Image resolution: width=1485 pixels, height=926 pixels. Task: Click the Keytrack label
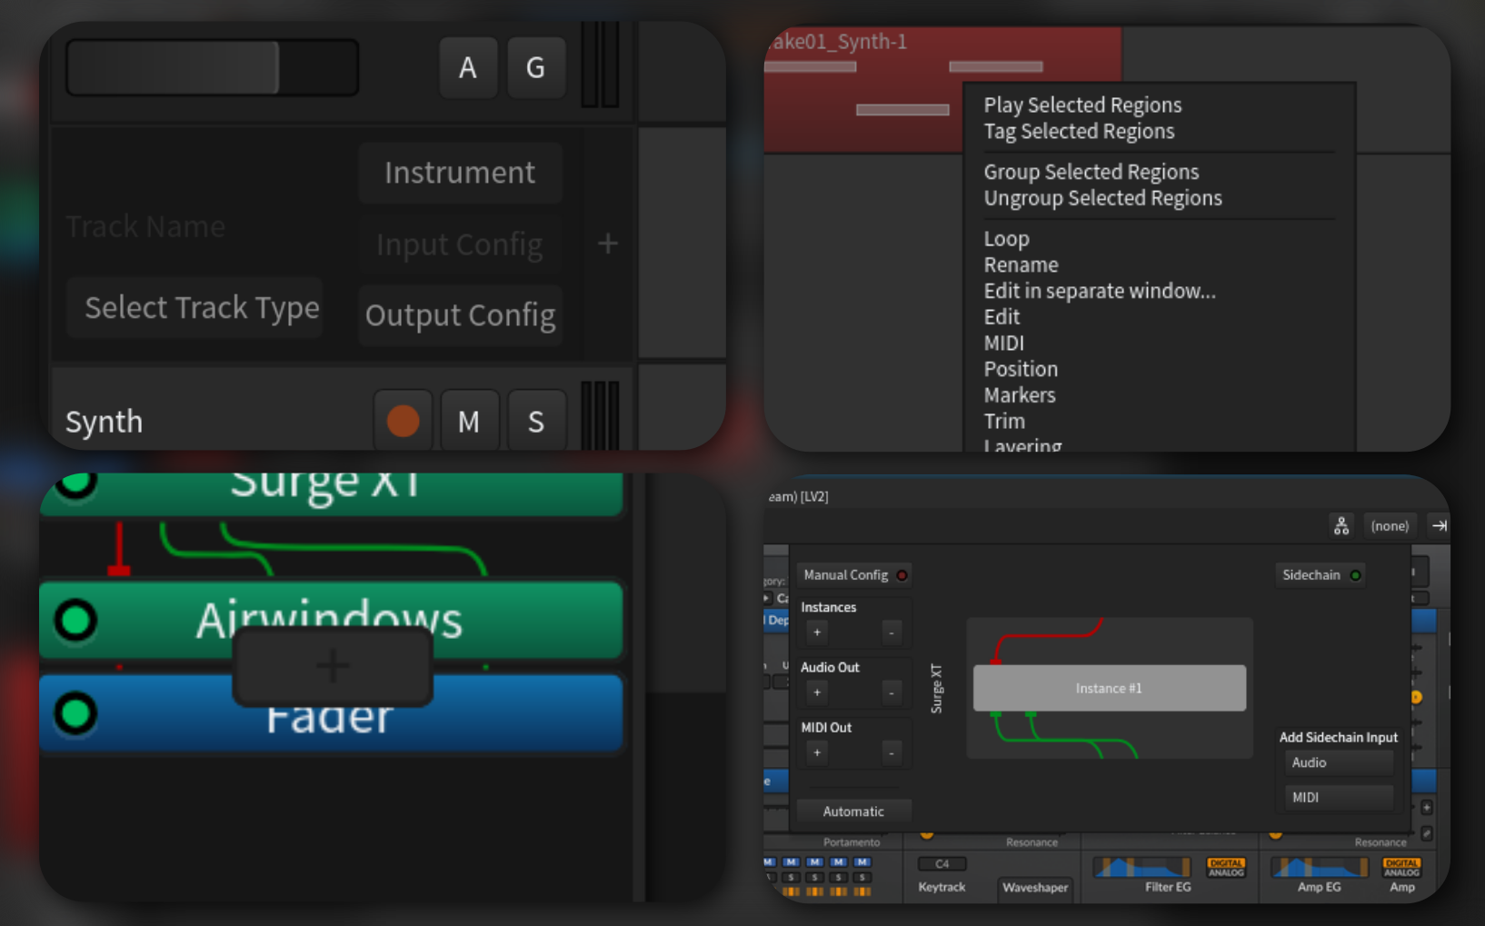click(942, 887)
